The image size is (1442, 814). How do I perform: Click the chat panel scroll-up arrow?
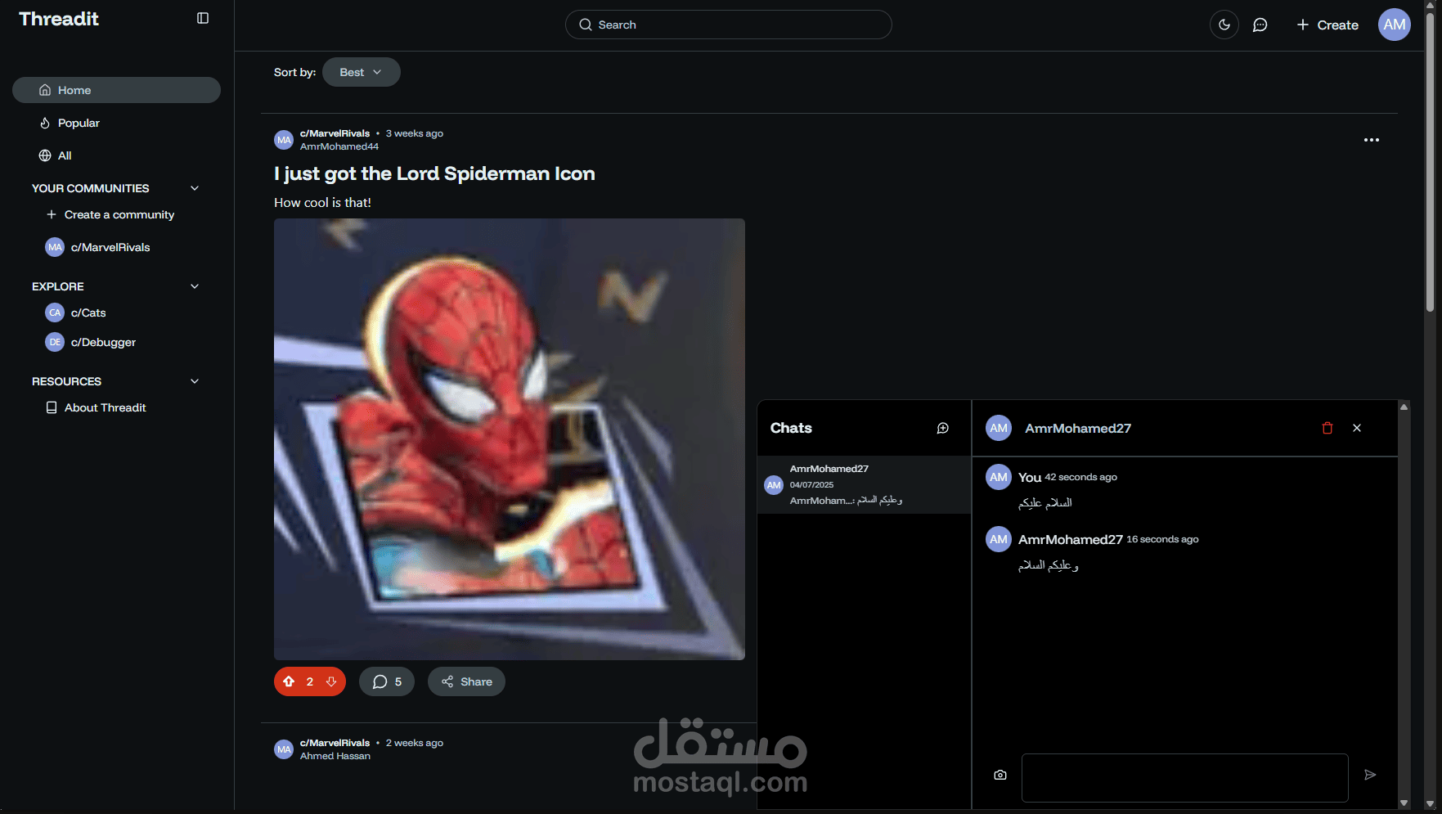click(1404, 407)
